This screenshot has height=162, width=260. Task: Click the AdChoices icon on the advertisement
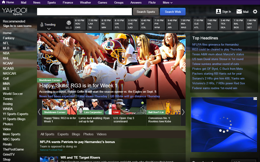coord(255,98)
